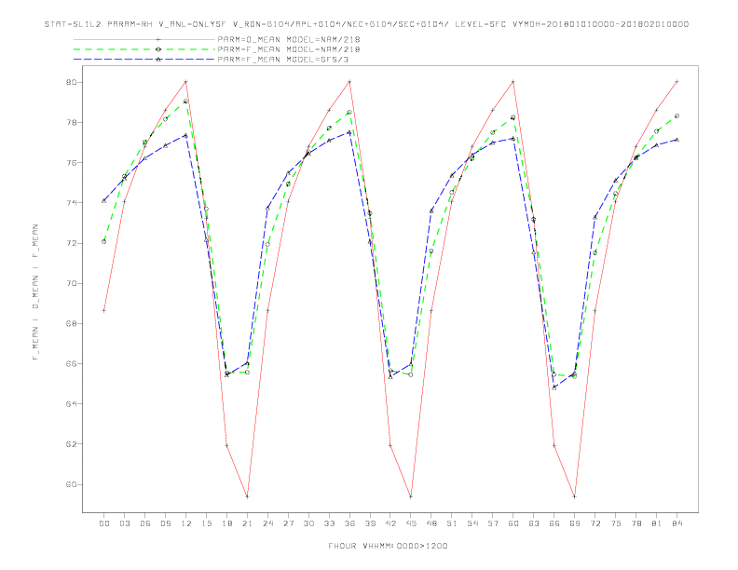
Task: Click x-axis tick label 36
Action: [x=349, y=523]
